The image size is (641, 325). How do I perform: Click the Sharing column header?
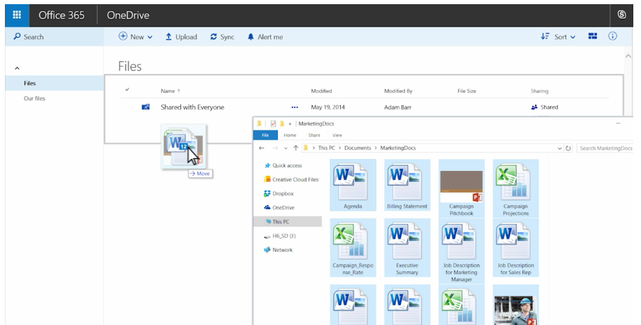(x=539, y=91)
